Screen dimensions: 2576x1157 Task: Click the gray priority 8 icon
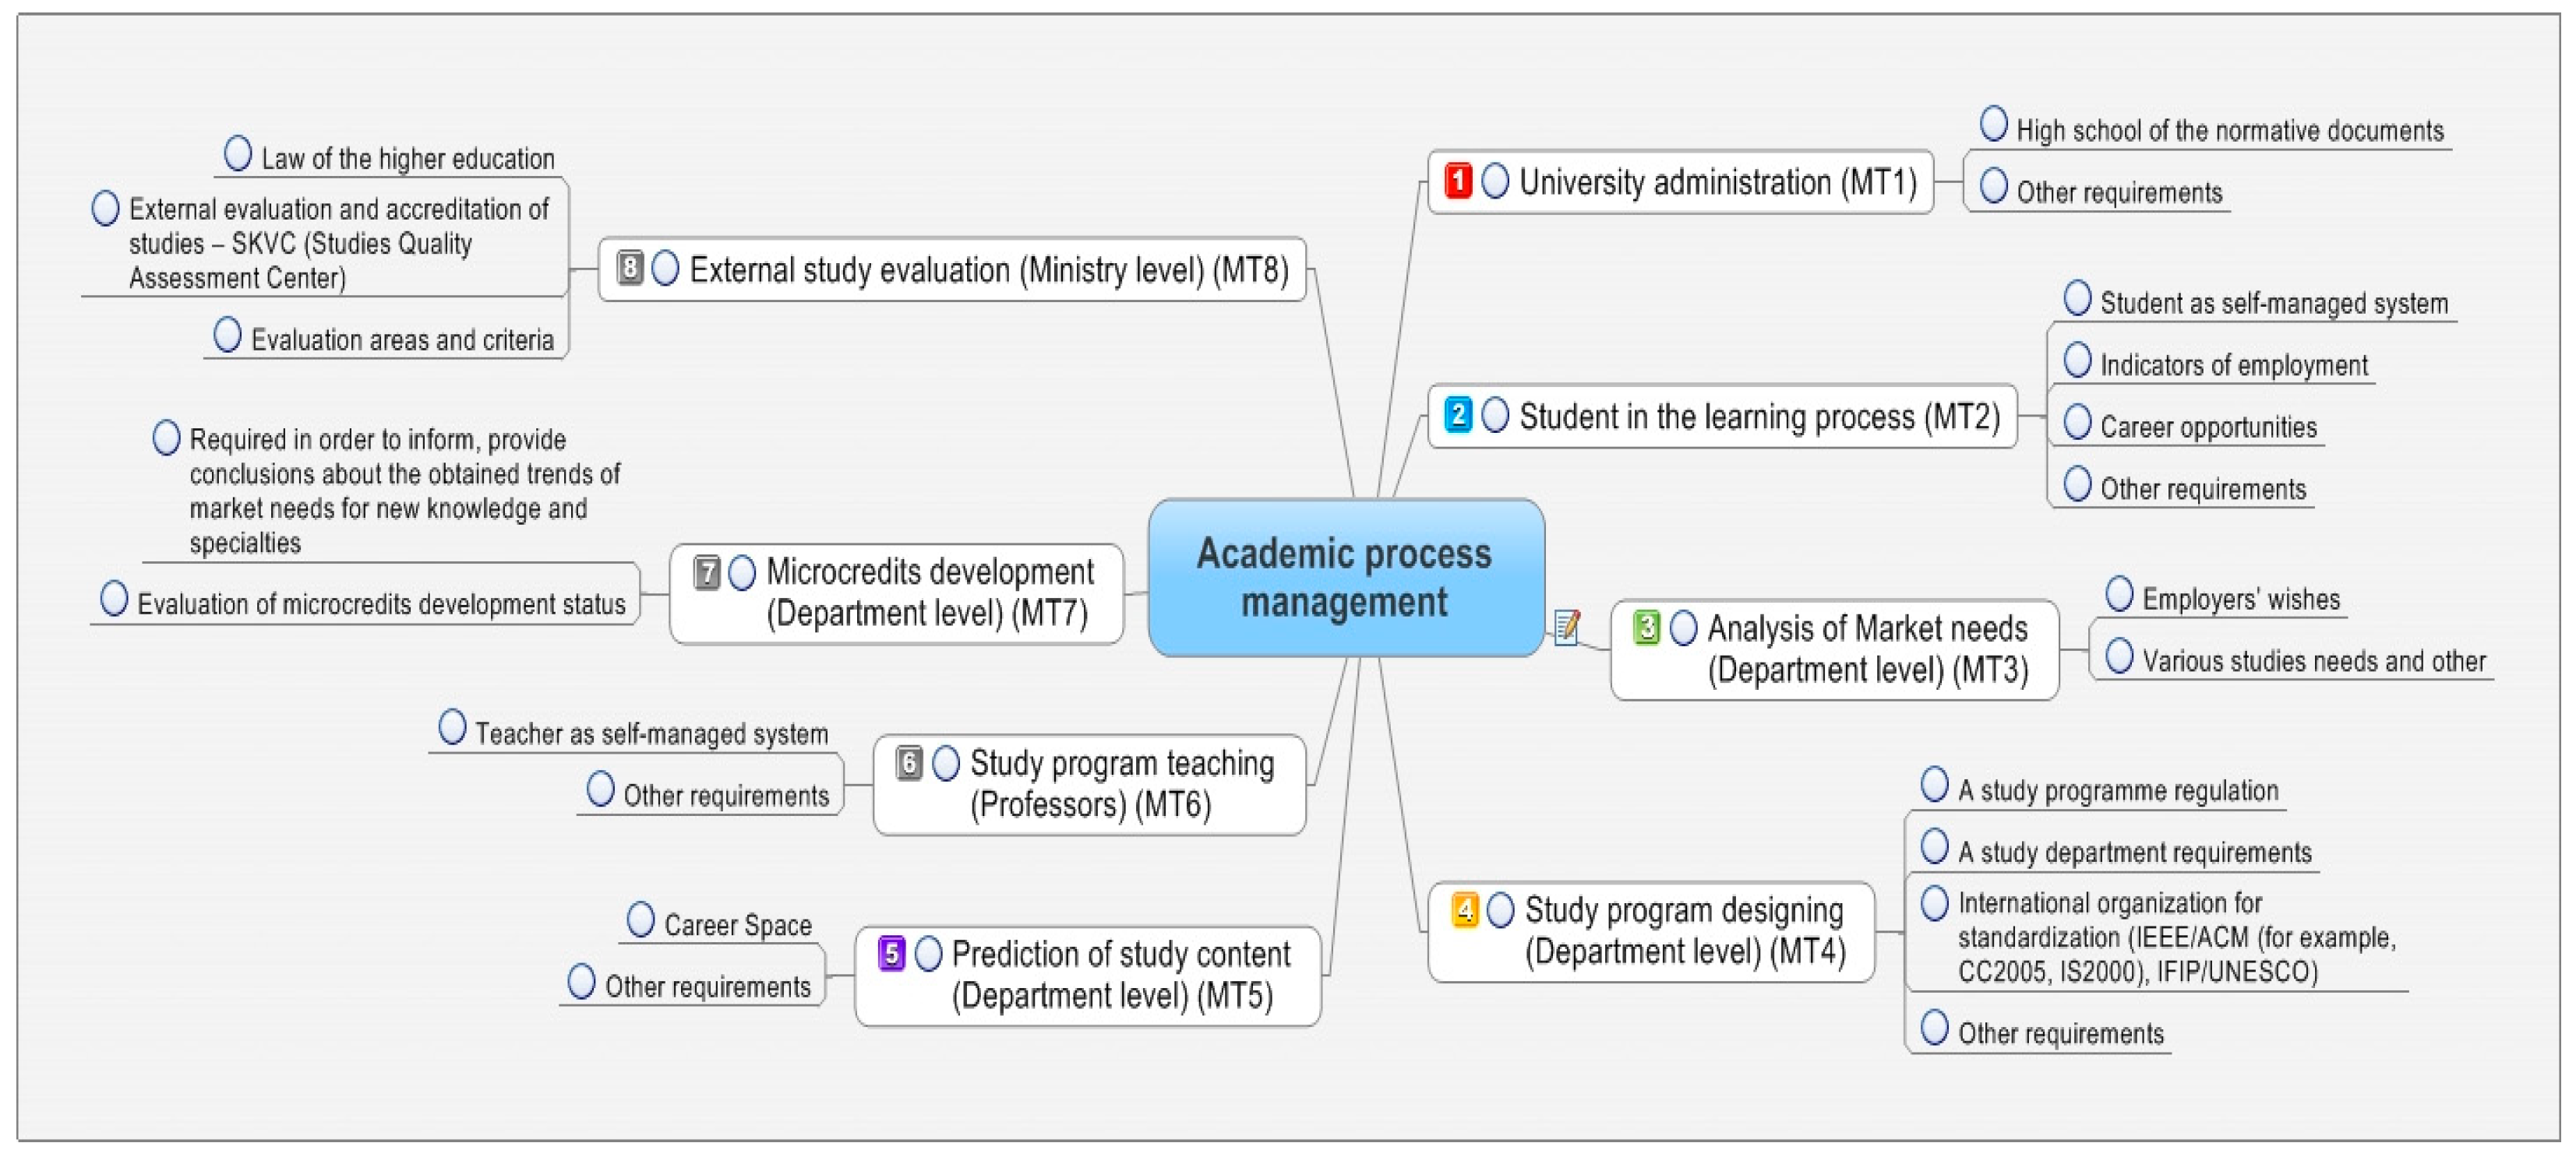629,268
